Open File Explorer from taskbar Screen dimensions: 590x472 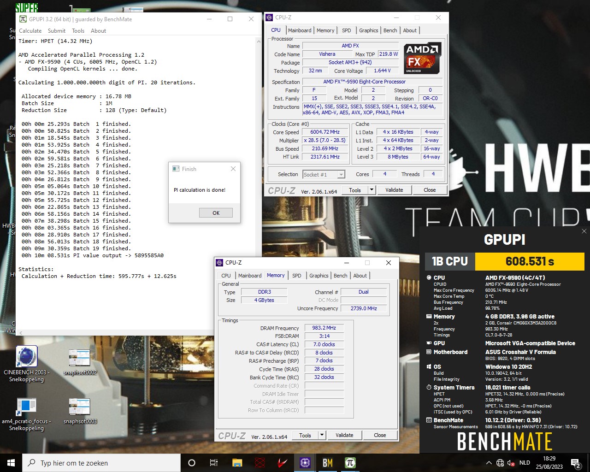click(237, 463)
